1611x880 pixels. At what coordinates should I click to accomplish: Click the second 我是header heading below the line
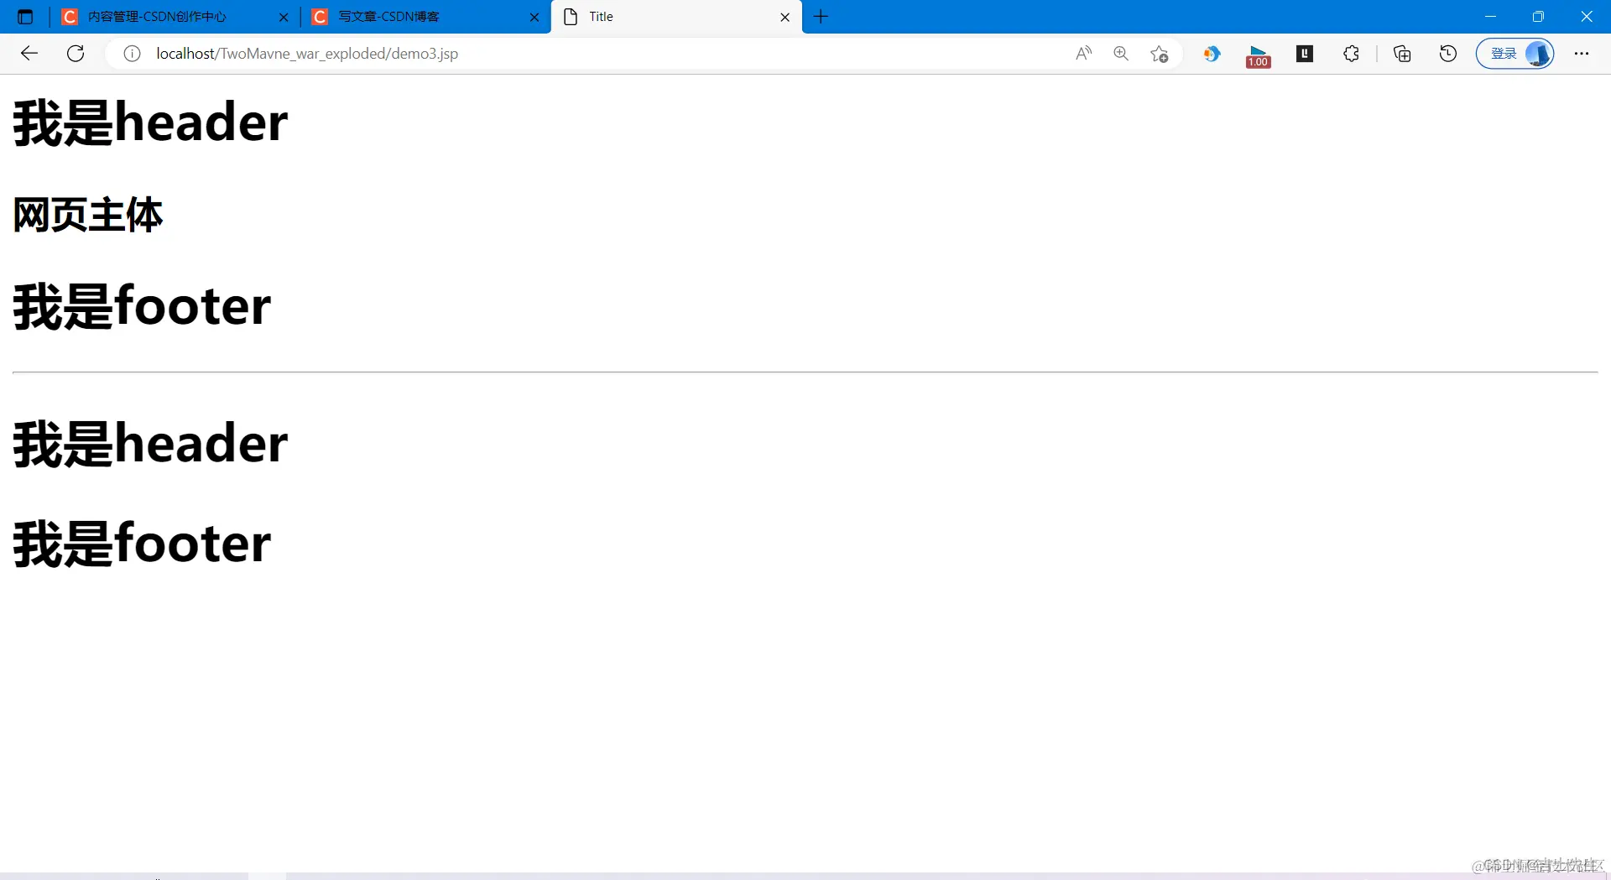pyautogui.click(x=150, y=445)
